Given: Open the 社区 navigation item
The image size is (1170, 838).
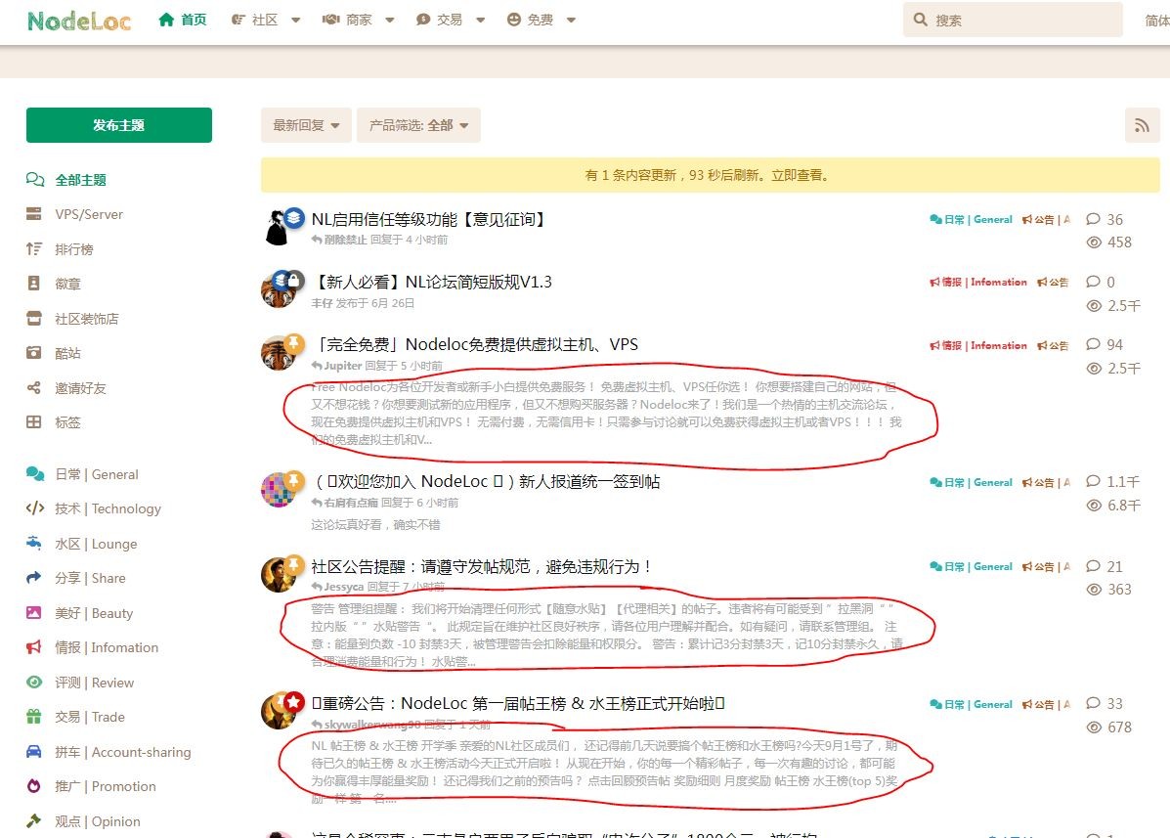Looking at the screenshot, I should coord(255,20).
